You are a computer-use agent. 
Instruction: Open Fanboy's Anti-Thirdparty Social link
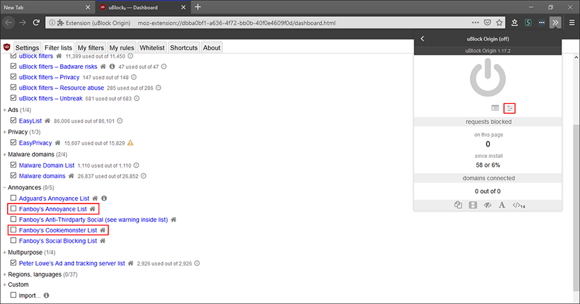pos(93,220)
